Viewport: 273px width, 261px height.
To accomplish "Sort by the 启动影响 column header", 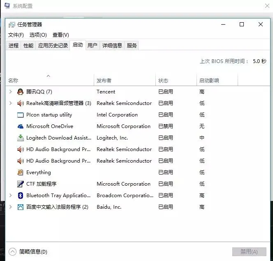I will [x=217, y=80].
